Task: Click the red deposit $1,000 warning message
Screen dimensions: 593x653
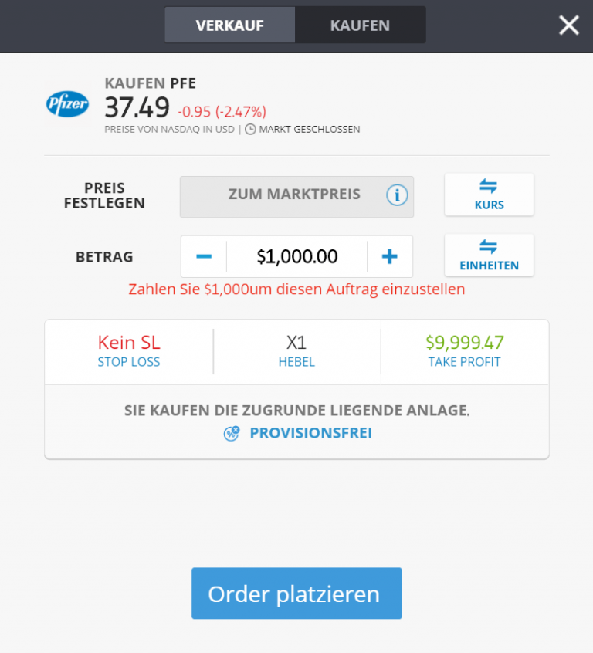Action: (296, 289)
